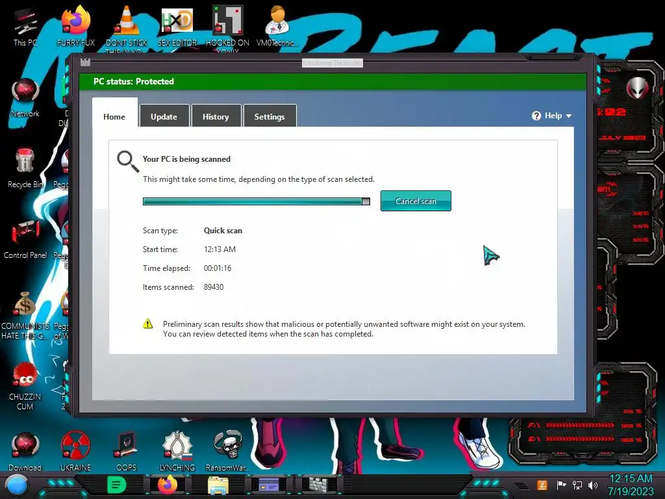Open the This PC desktop icon

pos(25,27)
